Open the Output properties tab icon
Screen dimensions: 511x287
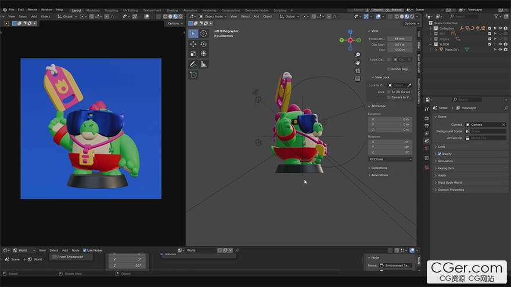427,126
